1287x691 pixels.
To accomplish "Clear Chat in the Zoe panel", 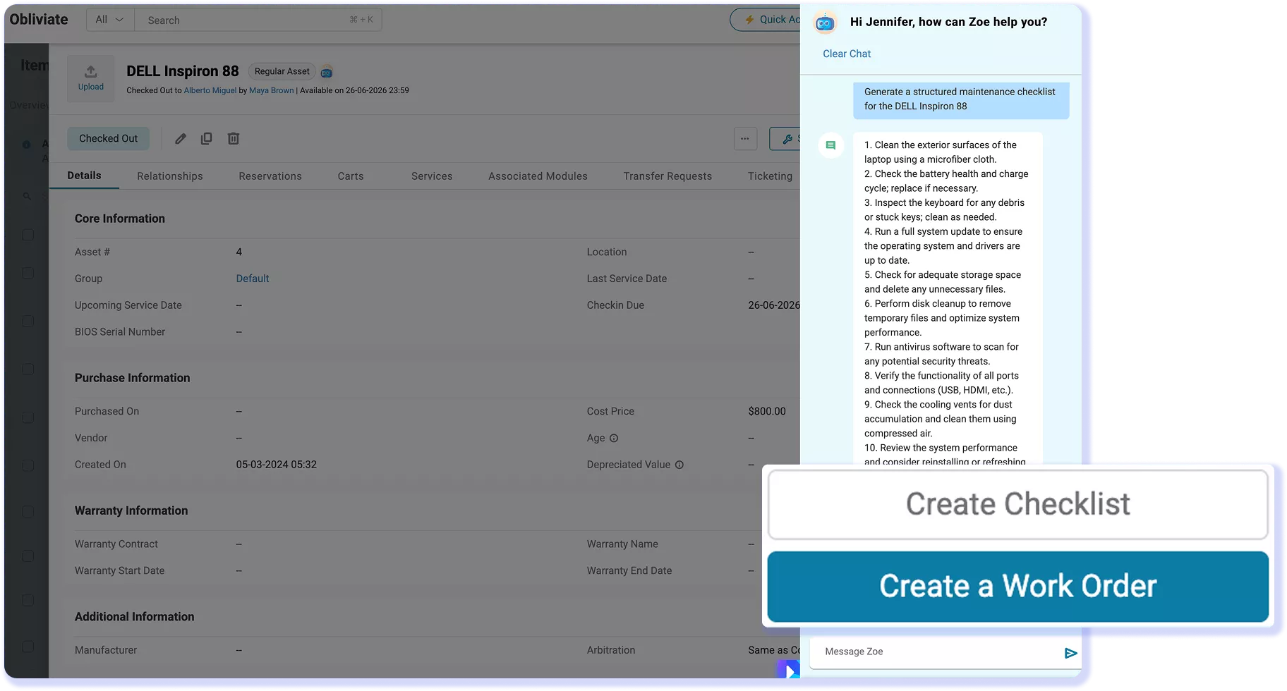I will tap(847, 54).
